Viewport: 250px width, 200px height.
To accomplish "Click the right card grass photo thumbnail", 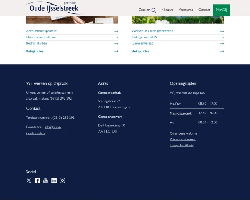I will pyautogui.click(x=178, y=20).
